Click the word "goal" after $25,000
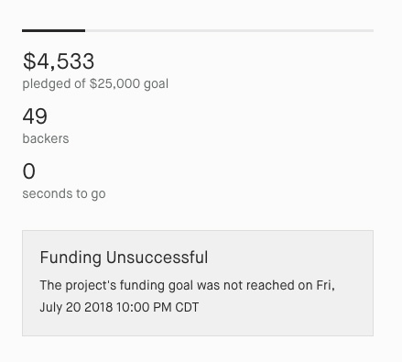This screenshot has height=362, width=402. click(x=156, y=83)
